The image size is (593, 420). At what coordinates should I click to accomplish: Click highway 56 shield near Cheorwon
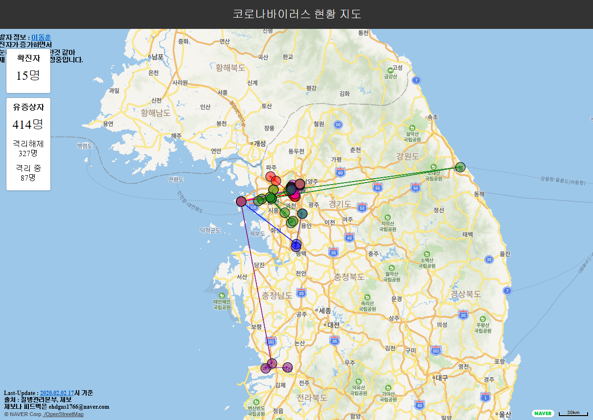[x=338, y=125]
